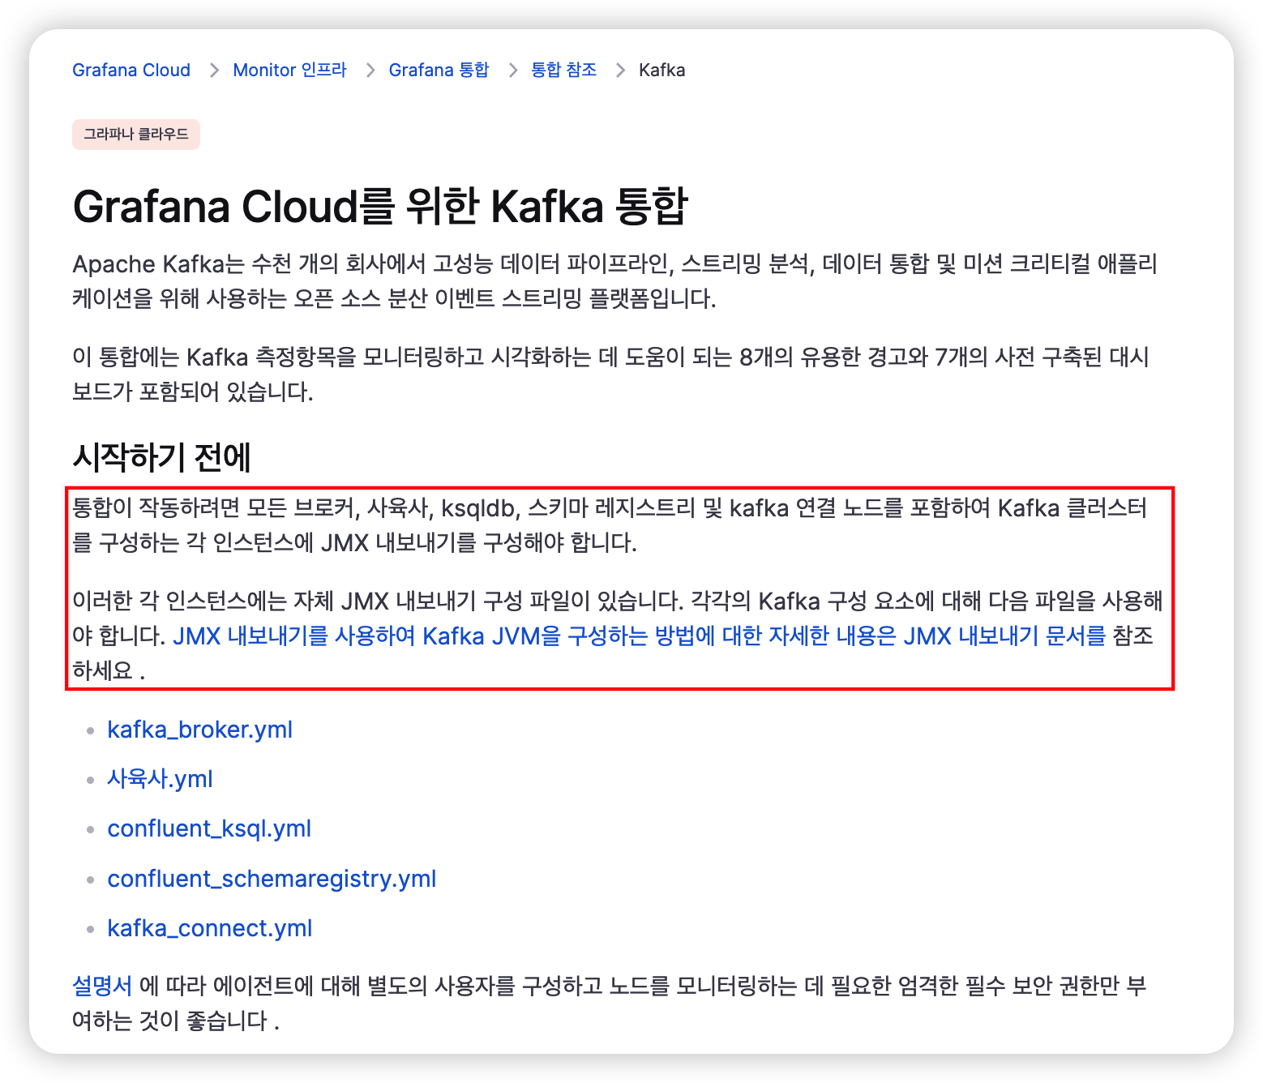This screenshot has height=1083, width=1263.
Task: Click the bullet beside kafka_broker.yml
Action: coord(89,730)
